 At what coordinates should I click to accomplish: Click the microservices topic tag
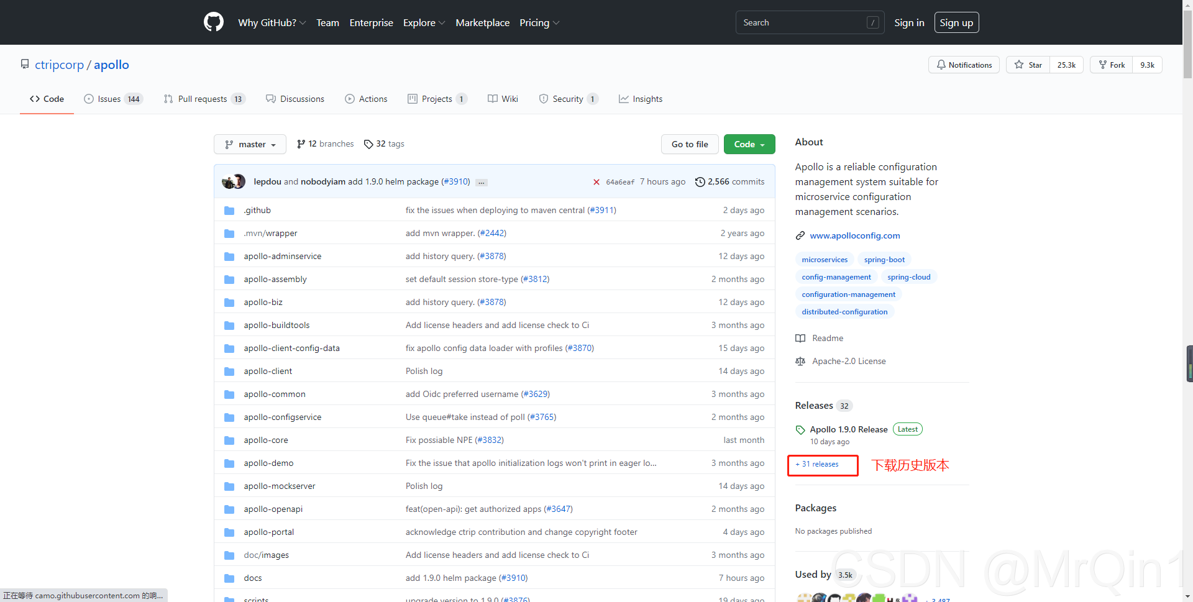pyautogui.click(x=825, y=260)
